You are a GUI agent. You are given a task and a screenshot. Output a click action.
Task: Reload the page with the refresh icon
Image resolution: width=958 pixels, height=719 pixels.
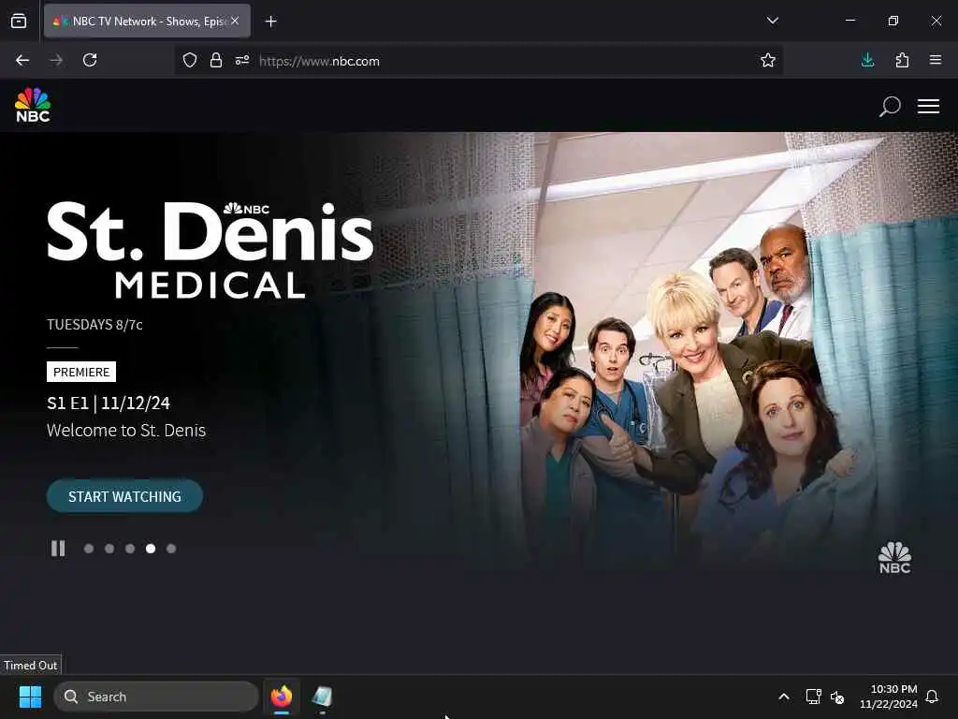[x=90, y=60]
